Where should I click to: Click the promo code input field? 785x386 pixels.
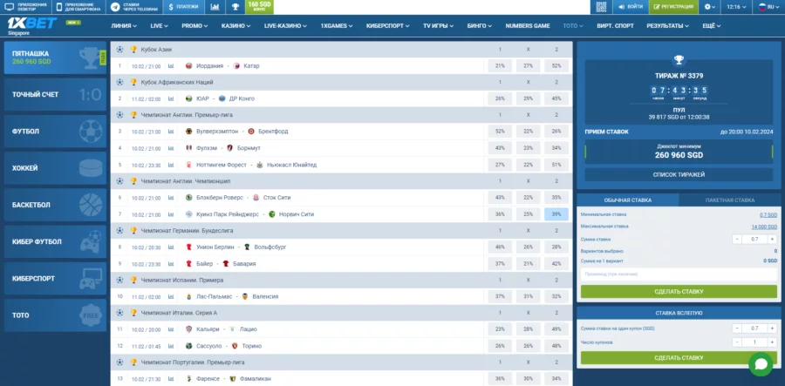679,274
